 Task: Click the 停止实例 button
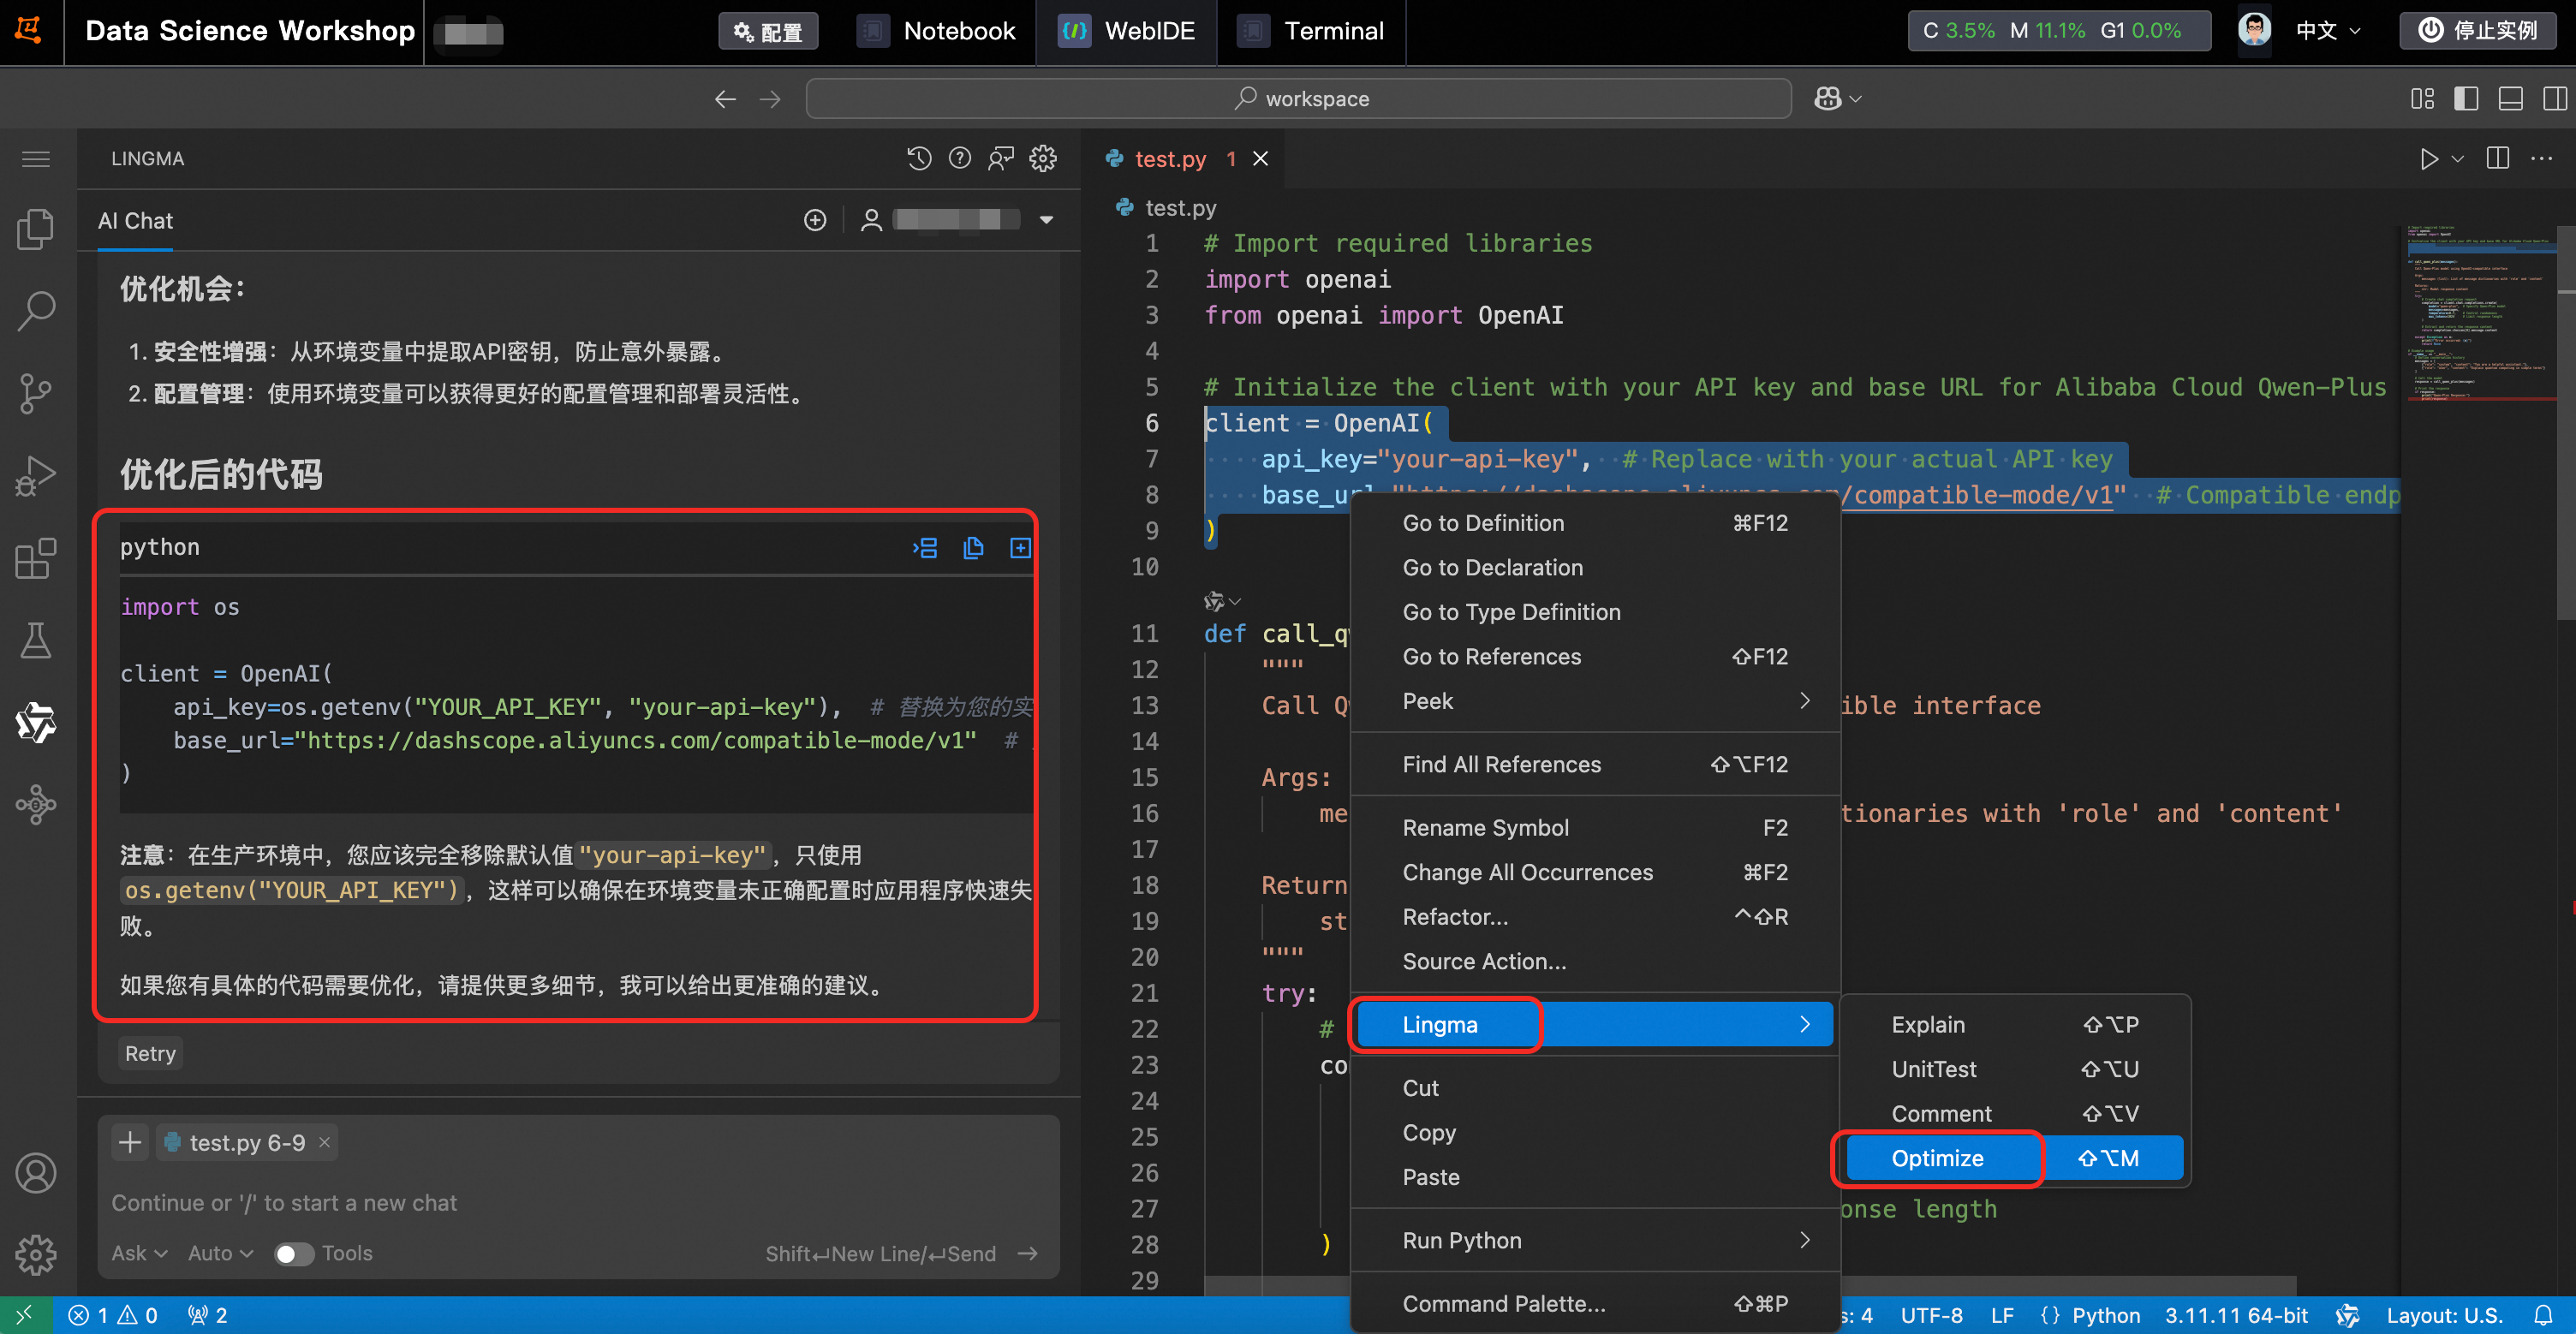2477,30
